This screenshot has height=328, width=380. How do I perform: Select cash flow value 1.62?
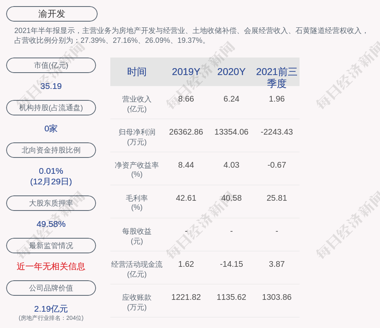pos(186,264)
